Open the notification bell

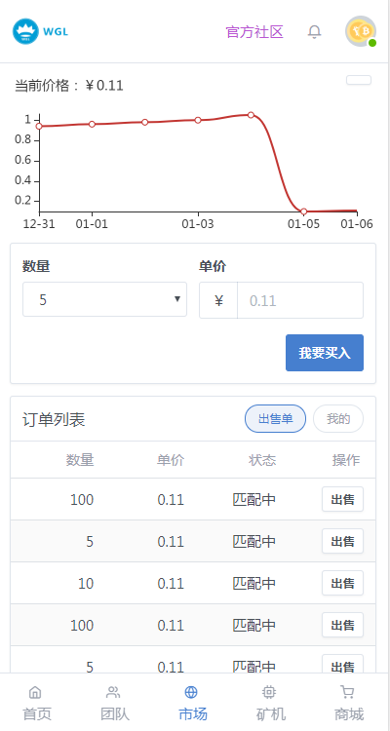pos(314,32)
